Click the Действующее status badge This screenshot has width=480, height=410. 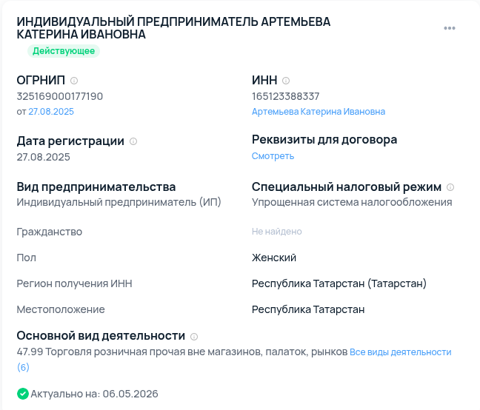(64, 51)
